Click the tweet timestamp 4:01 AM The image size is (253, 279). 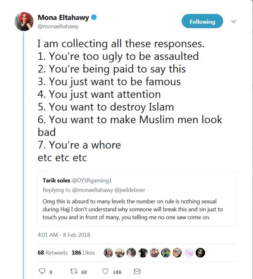tap(64, 235)
